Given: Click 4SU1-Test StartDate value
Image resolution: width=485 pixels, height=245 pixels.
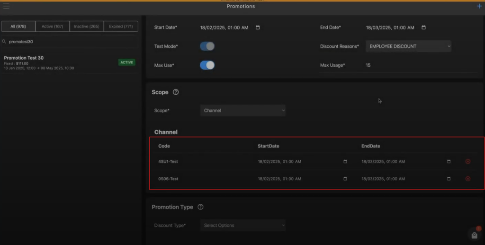Looking at the screenshot, I should point(279,162).
